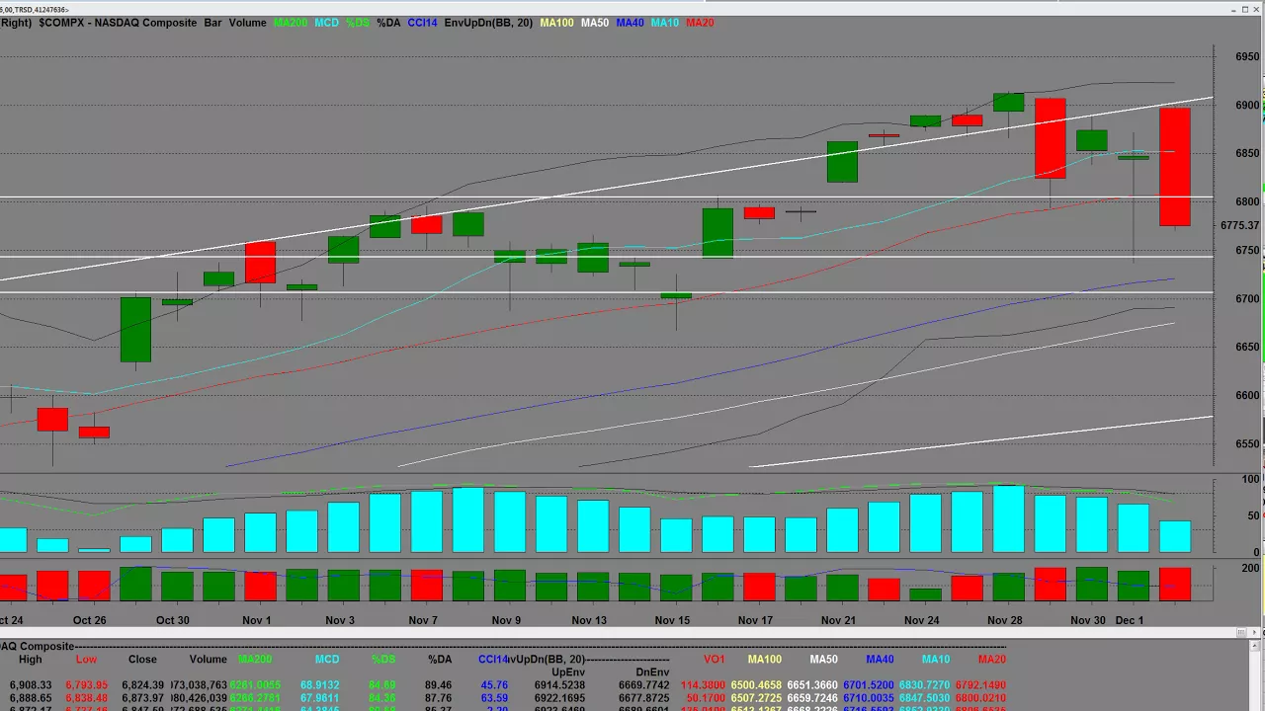Click the 6550 price axis label
Viewport: 1265px width, 711px height.
pyautogui.click(x=1247, y=443)
